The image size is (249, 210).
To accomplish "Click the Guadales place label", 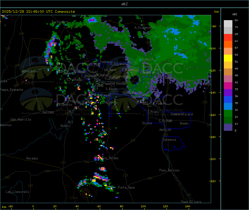I will (x=148, y=59).
